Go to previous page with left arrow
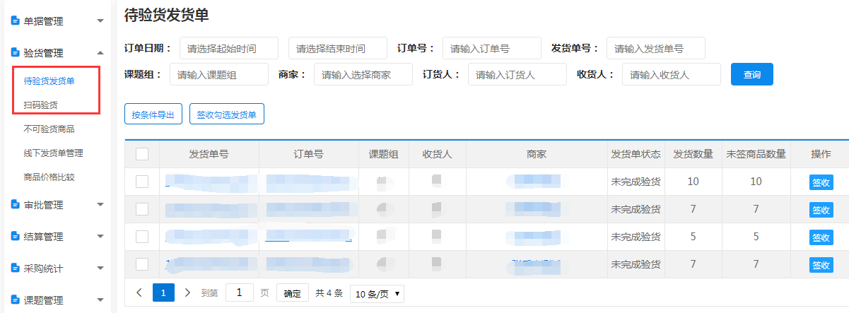Image resolution: width=849 pixels, height=313 pixels. [x=139, y=293]
